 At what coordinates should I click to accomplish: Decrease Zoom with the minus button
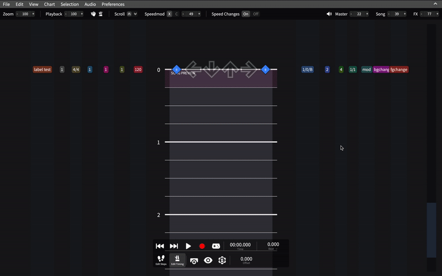coord(17,14)
